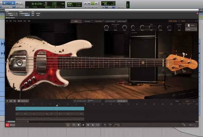Click the Tempo value field
The image size is (203, 137).
click(110, 125)
